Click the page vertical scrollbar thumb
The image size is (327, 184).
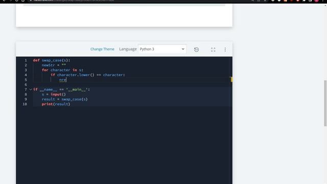[325, 103]
